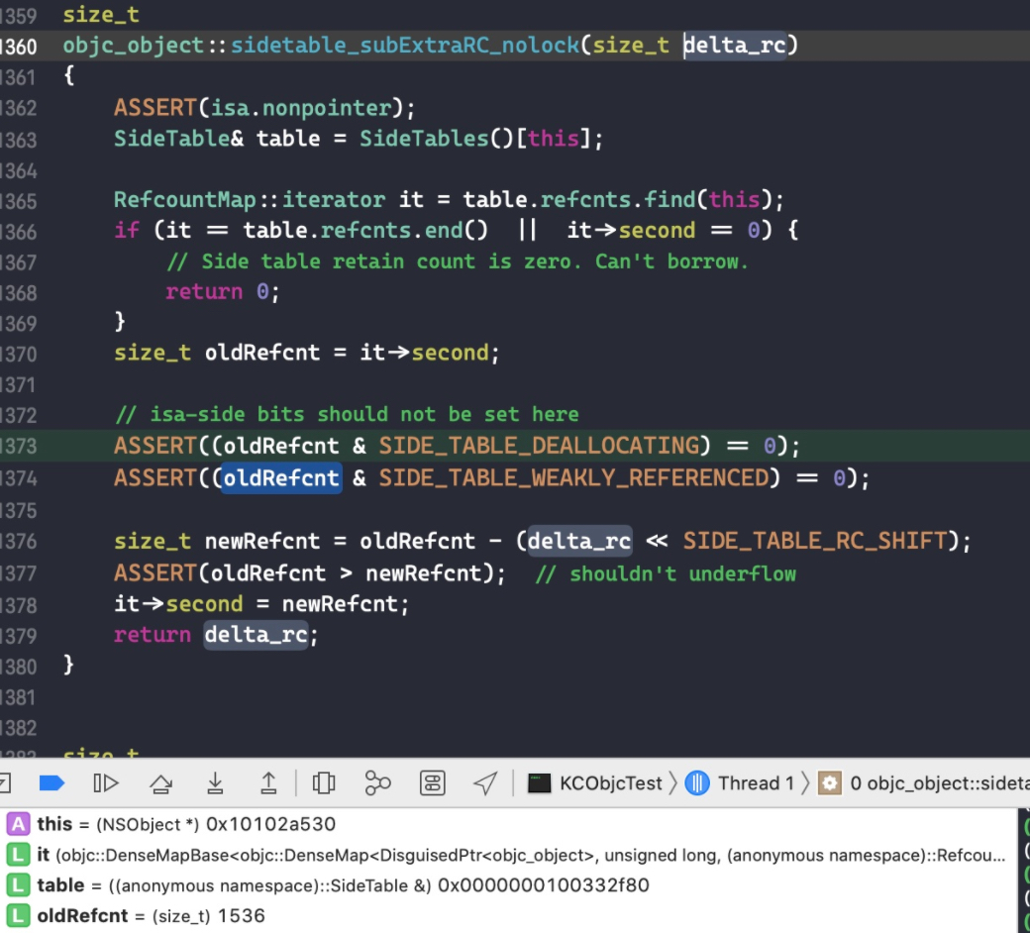Click line number 1376 in the gutter

coord(19,542)
